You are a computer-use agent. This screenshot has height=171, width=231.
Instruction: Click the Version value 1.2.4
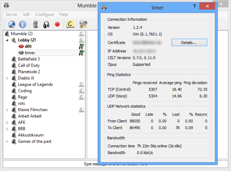tap(137, 27)
